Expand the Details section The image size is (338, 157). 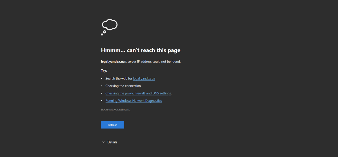pos(110,142)
